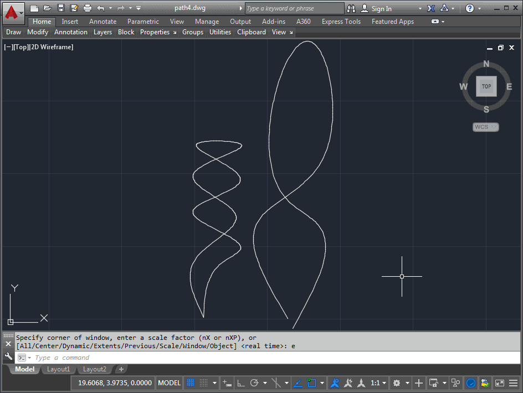Click the Open file icon
523x393 pixels.
coord(48,8)
